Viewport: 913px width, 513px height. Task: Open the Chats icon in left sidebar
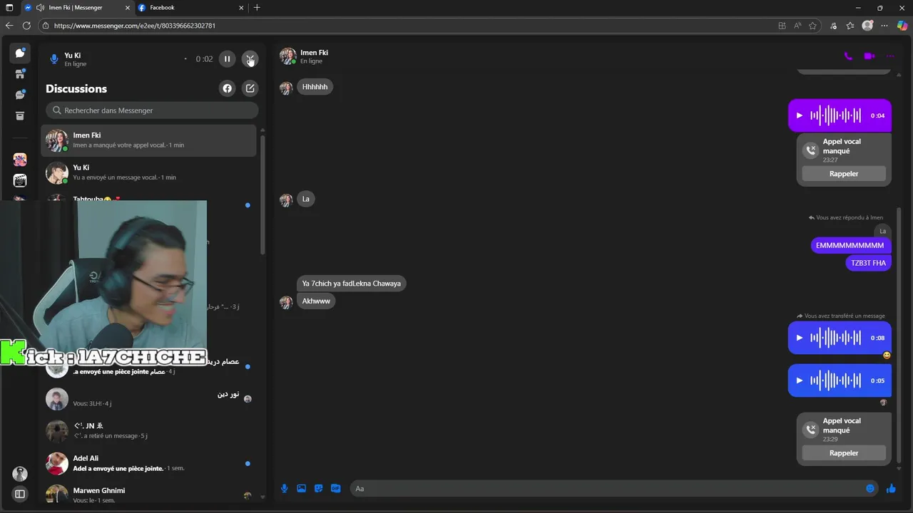tap(20, 53)
